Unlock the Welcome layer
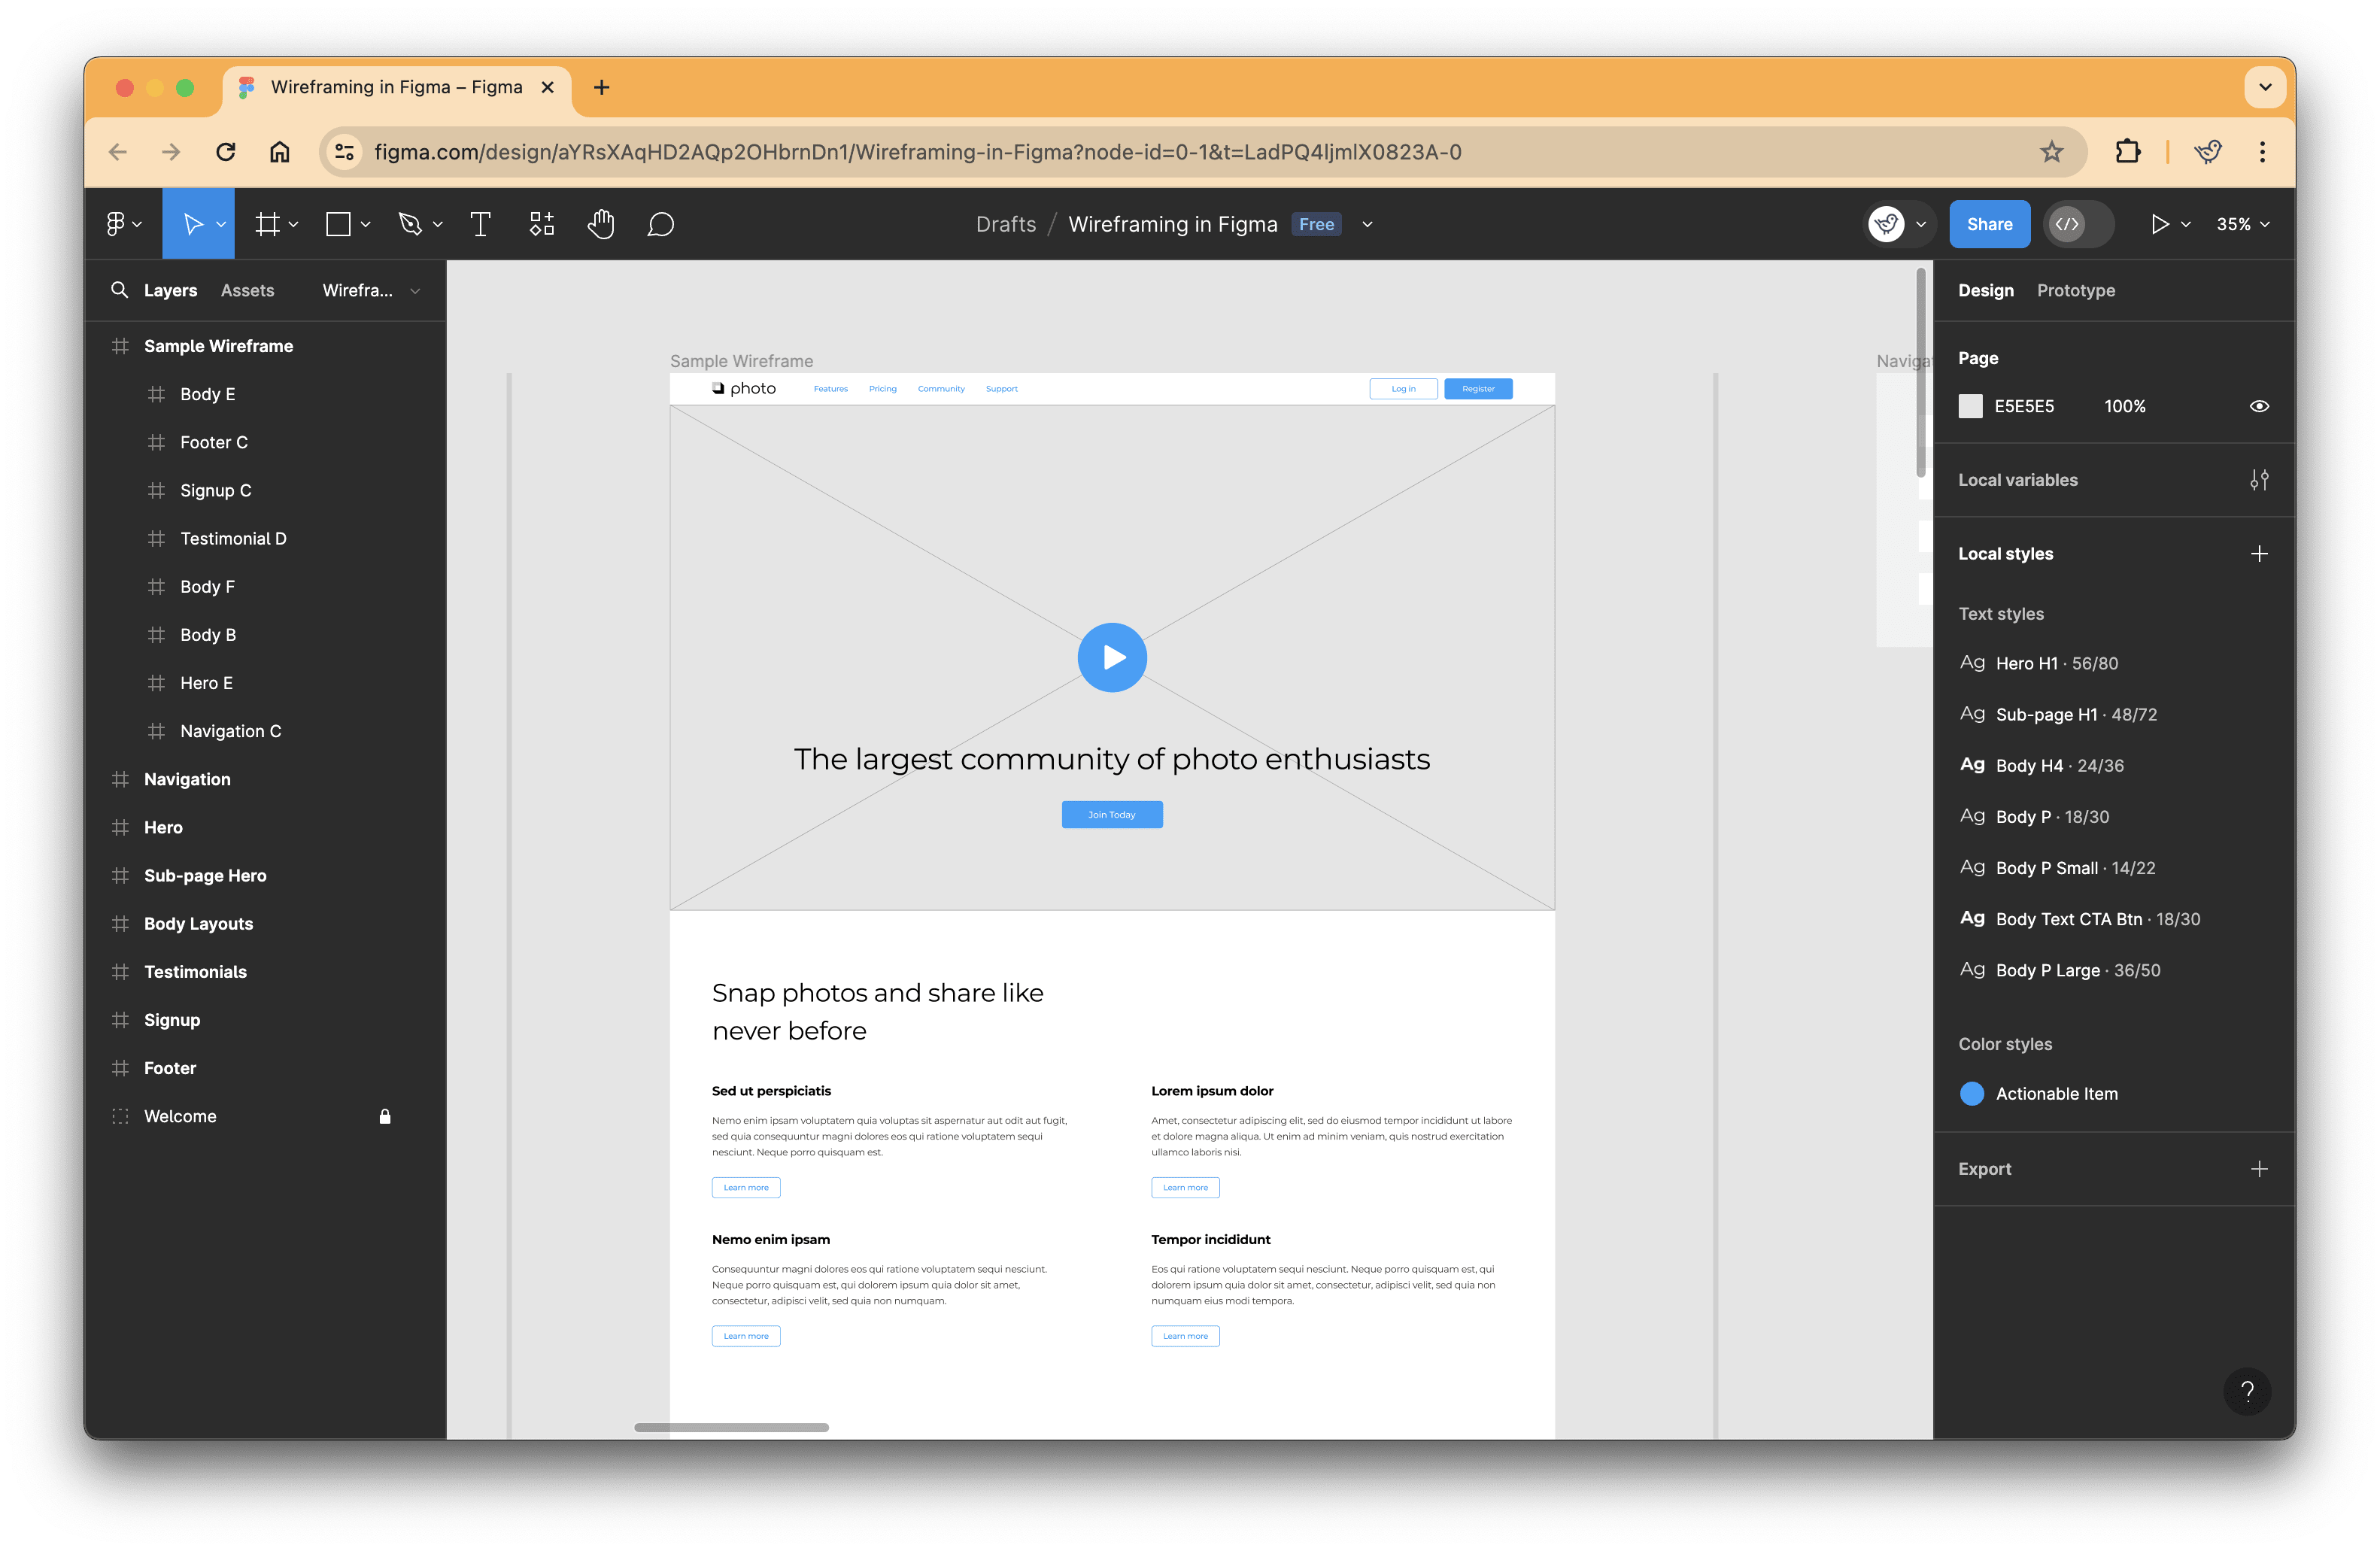2380x1551 pixels. (385, 1116)
